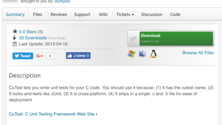Click the J'aime like button
This screenshot has height=125, width=222.
point(78,56)
